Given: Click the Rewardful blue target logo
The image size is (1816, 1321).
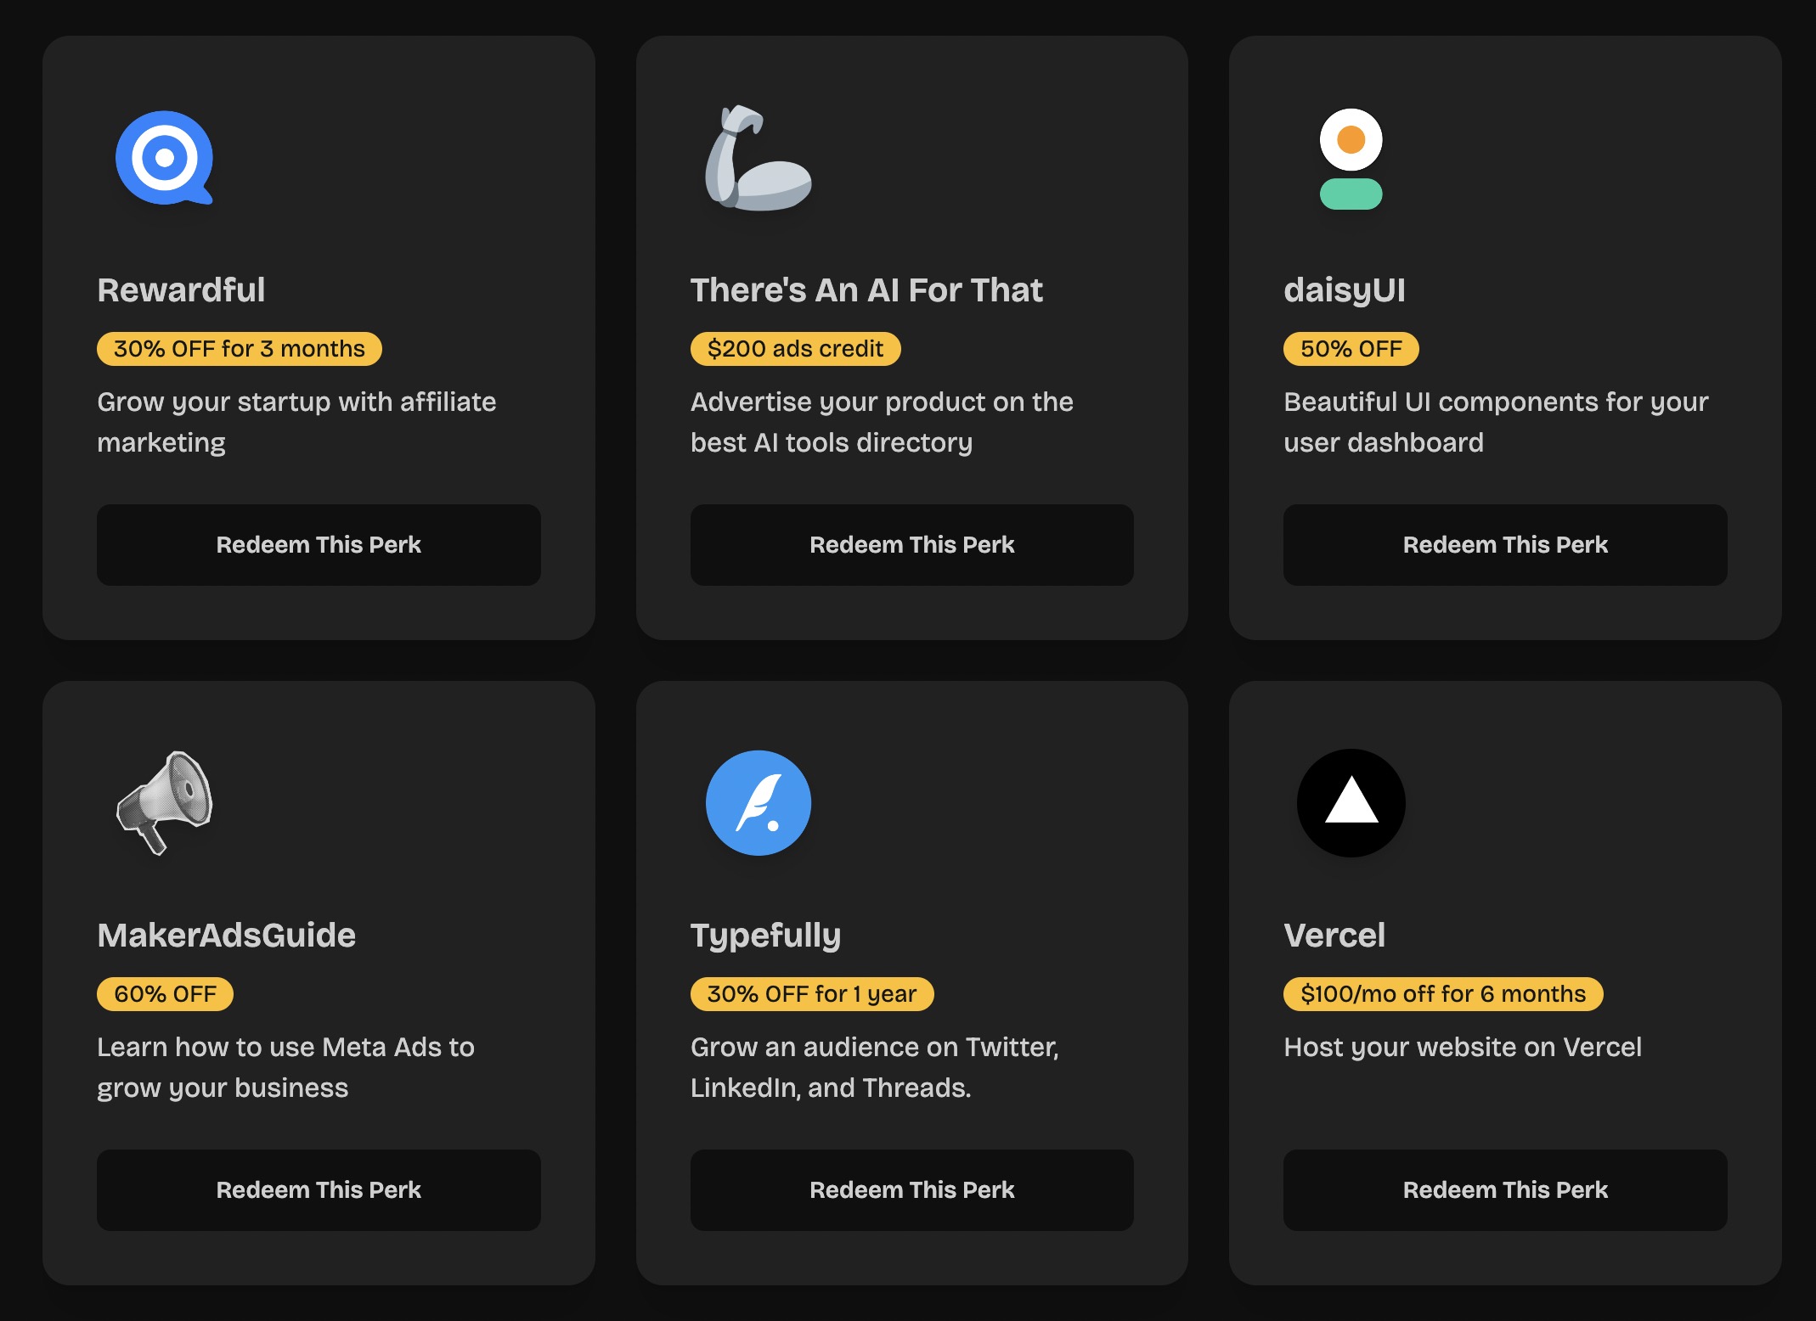Looking at the screenshot, I should point(165,158).
